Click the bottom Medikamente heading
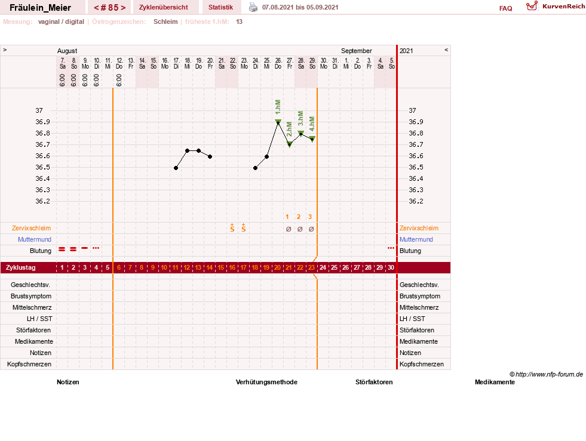The height and width of the screenshot is (441, 586). point(495,382)
